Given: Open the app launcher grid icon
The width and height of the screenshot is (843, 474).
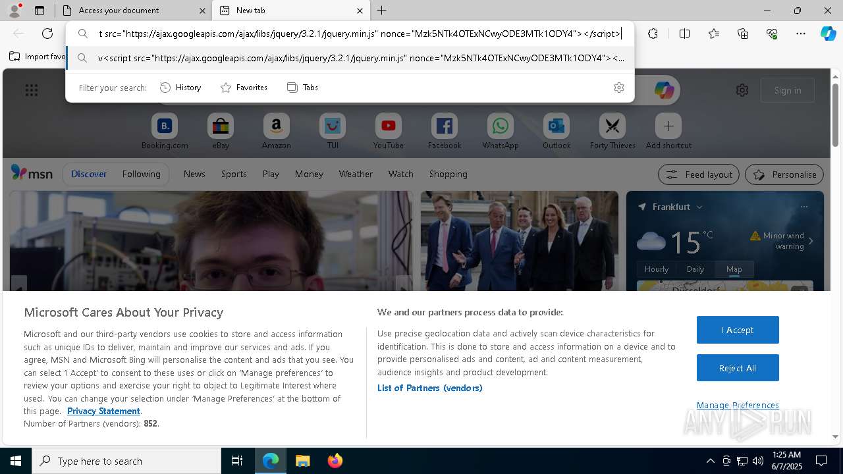Looking at the screenshot, I should [x=32, y=90].
